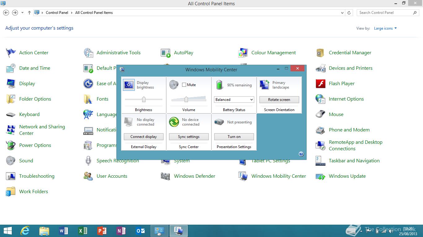Click the speaker icon in Volume tile

[x=174, y=85]
